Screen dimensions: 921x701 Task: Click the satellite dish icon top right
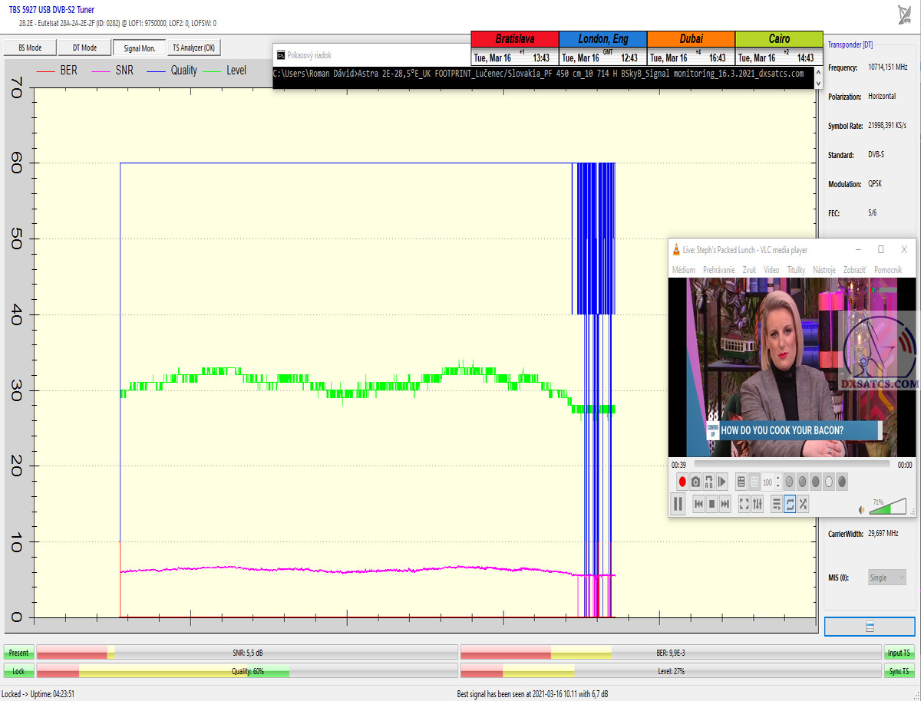[x=904, y=15]
